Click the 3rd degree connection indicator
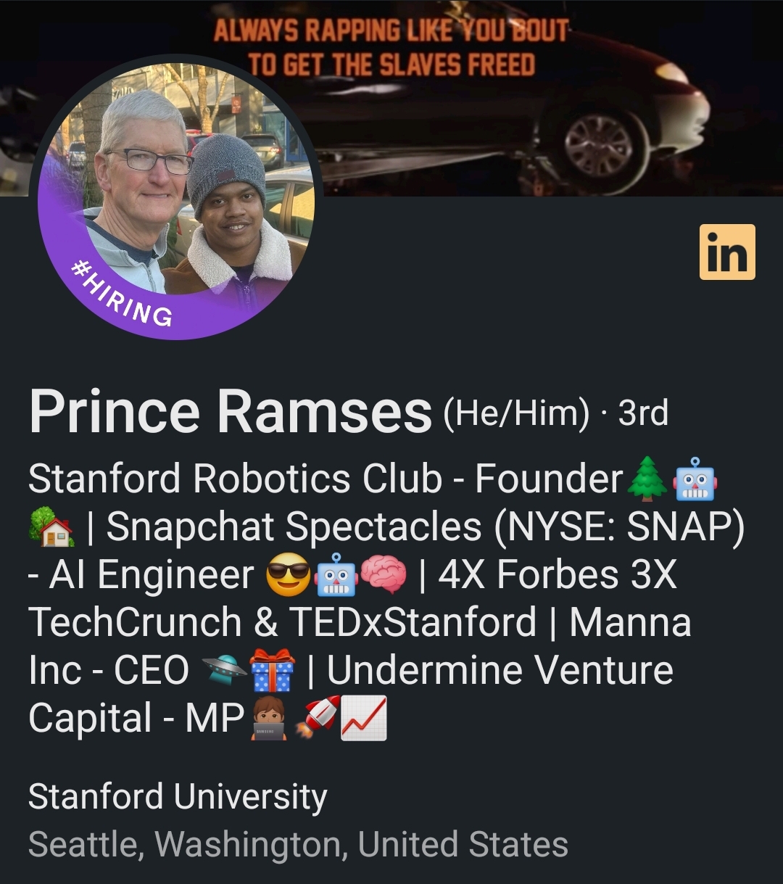This screenshot has height=884, width=783. [643, 414]
